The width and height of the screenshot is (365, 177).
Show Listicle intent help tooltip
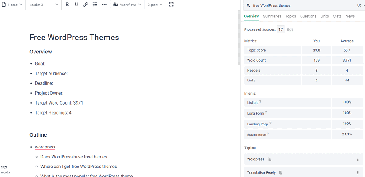pyautogui.click(x=260, y=101)
